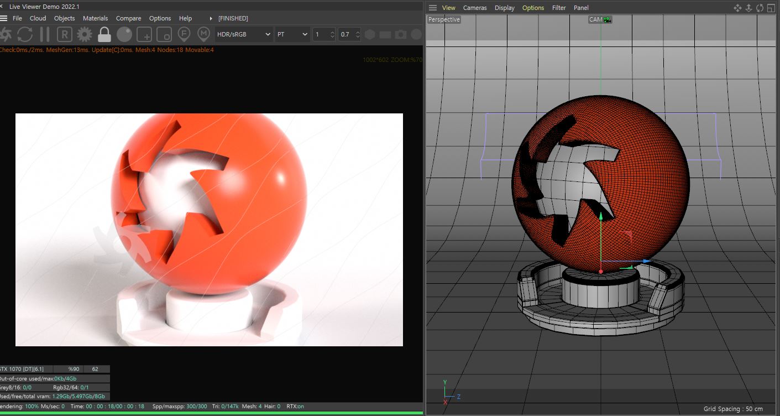Click the green render progress bar
The image size is (780, 416).
(212, 413)
